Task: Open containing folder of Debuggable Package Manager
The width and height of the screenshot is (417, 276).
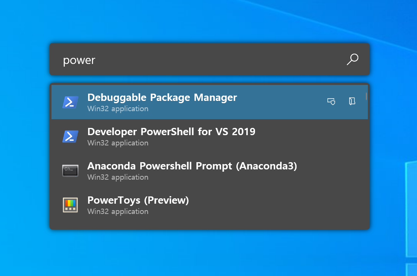Action: point(351,102)
